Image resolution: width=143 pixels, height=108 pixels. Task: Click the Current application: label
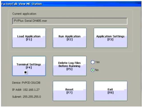(x=25, y=14)
